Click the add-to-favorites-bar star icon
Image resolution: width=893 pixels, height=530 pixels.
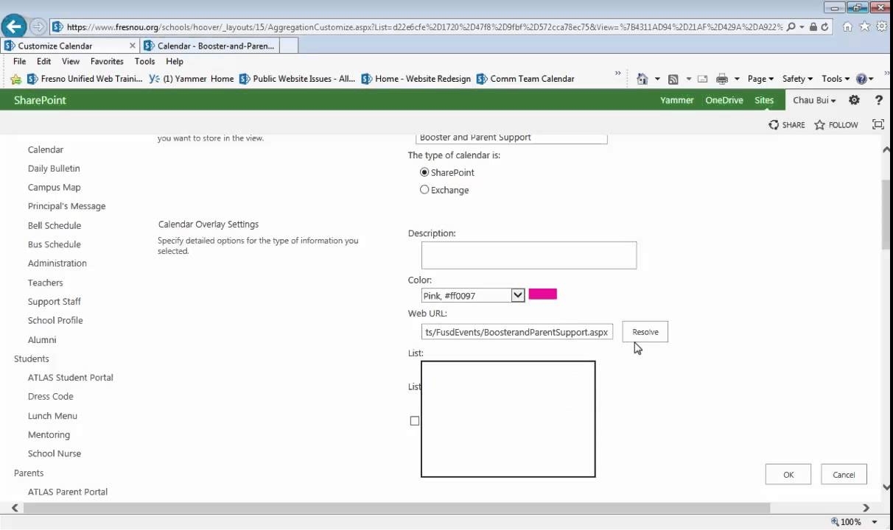(16, 79)
